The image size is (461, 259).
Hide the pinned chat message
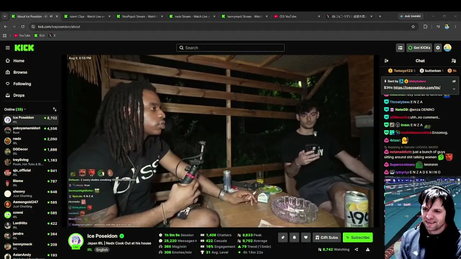point(454,81)
